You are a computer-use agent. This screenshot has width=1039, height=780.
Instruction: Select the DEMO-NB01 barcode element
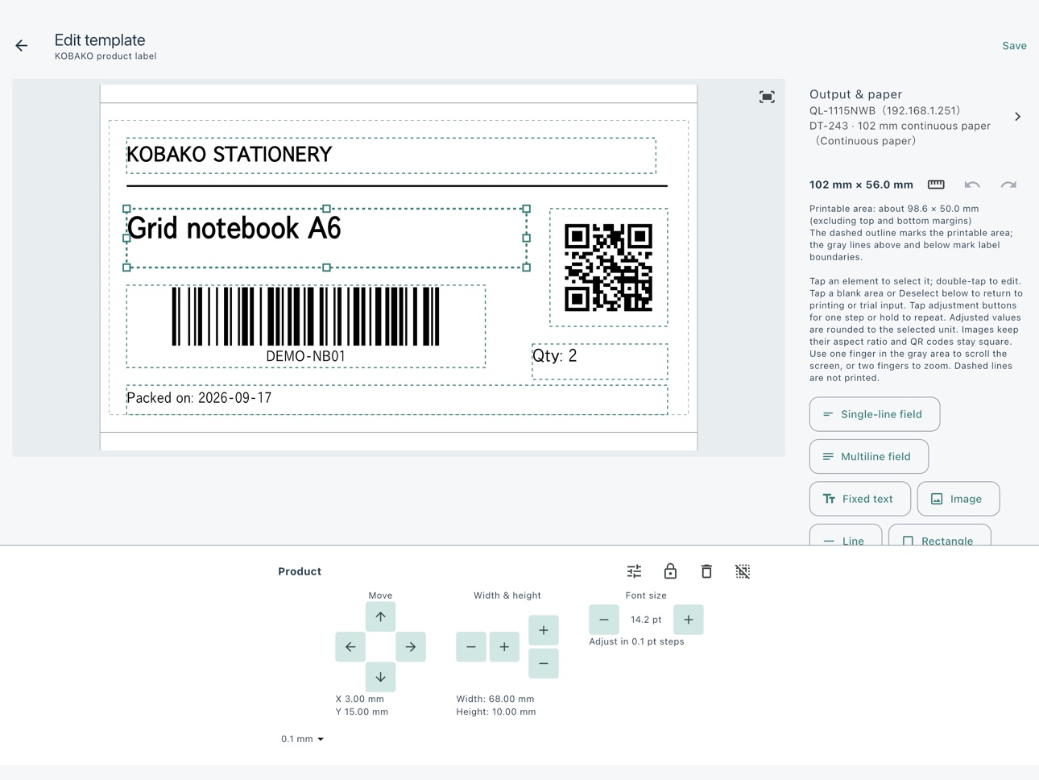306,326
